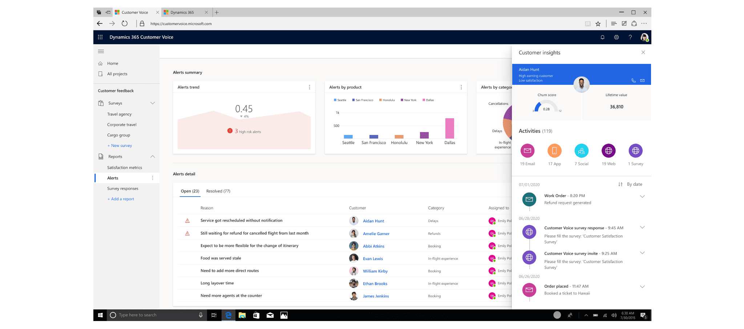
Task: Close the Customer insights panel
Action: (x=643, y=52)
